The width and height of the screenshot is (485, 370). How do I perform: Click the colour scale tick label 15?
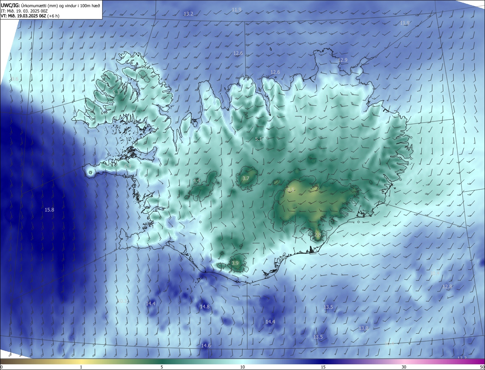323,367
